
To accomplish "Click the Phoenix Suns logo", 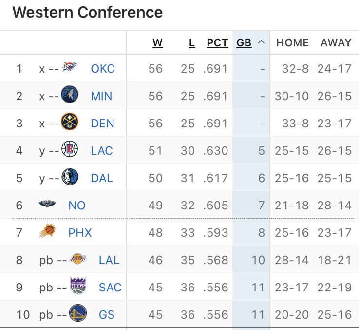I will 47,232.
